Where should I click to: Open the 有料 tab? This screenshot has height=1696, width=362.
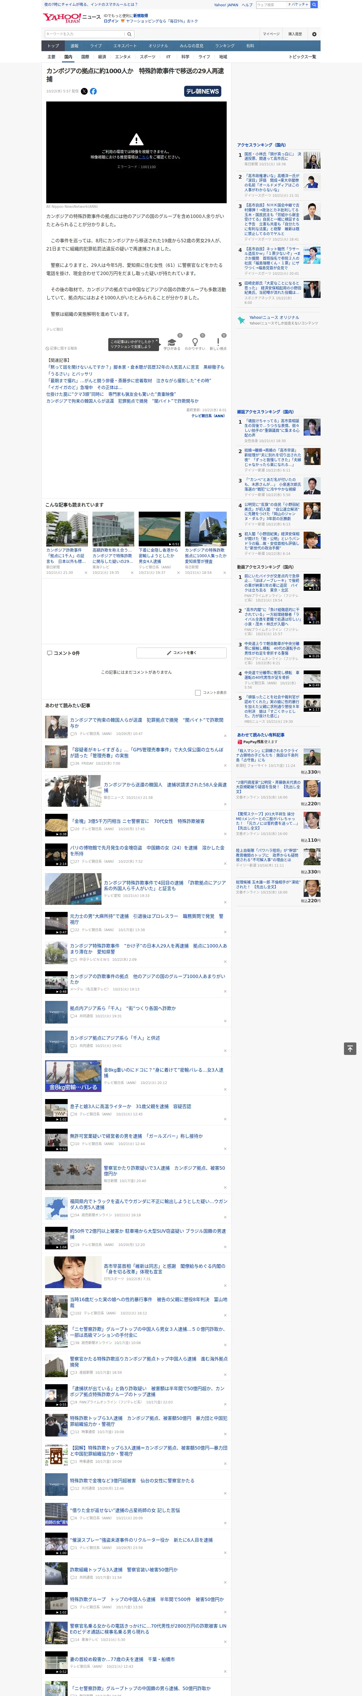(250, 46)
